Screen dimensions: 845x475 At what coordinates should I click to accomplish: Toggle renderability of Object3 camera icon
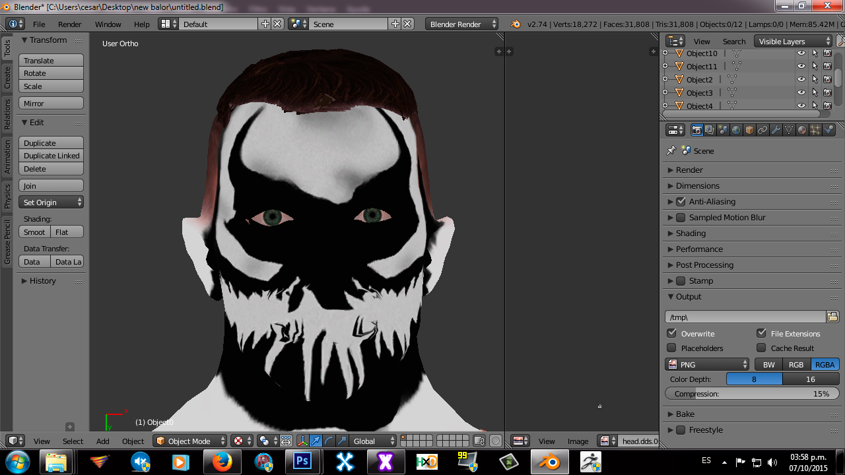click(x=827, y=93)
